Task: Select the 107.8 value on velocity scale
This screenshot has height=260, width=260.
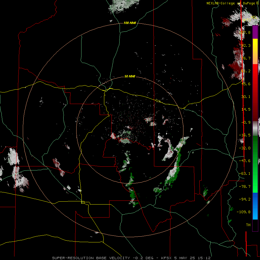Action: (245, 32)
